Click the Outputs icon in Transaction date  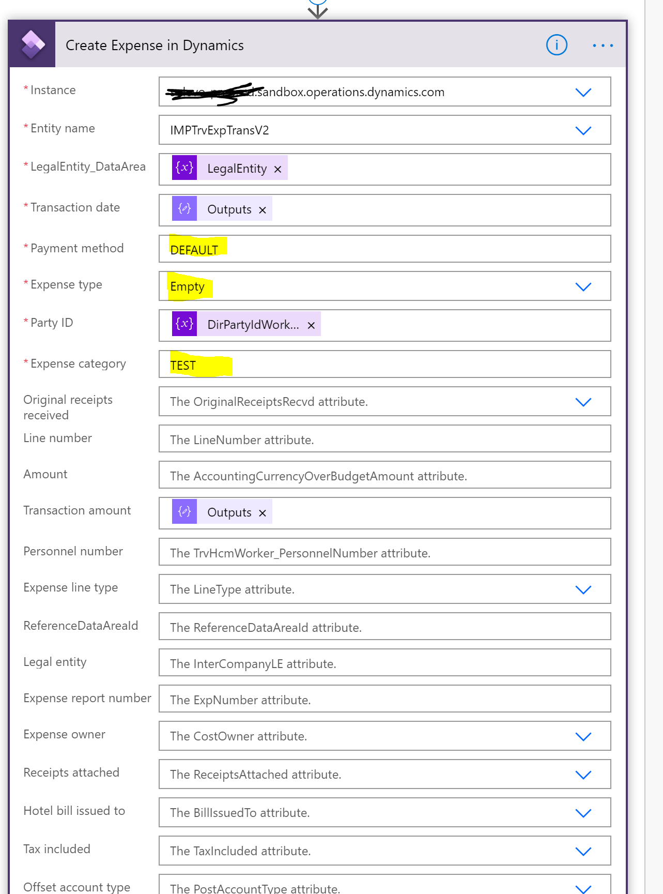point(184,209)
